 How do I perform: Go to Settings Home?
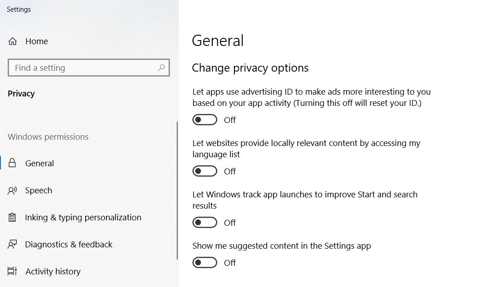click(37, 41)
